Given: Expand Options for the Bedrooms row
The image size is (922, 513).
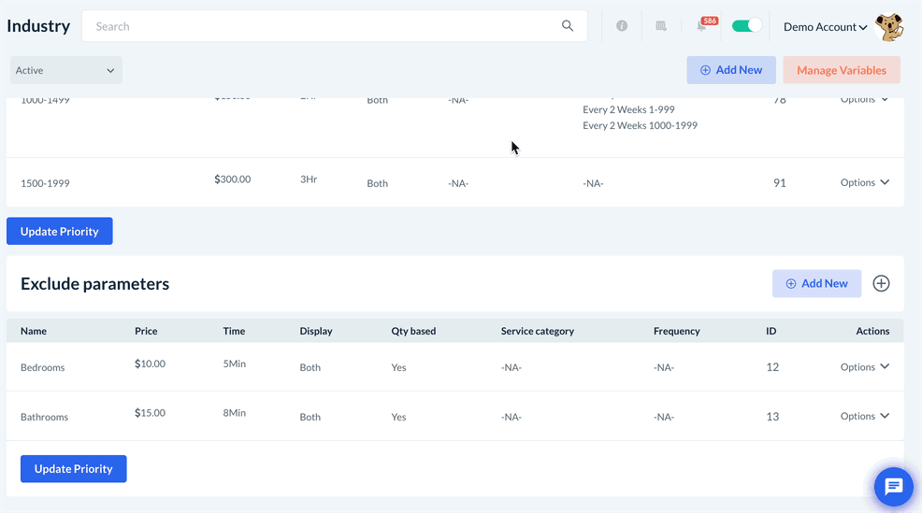Looking at the screenshot, I should point(864,366).
